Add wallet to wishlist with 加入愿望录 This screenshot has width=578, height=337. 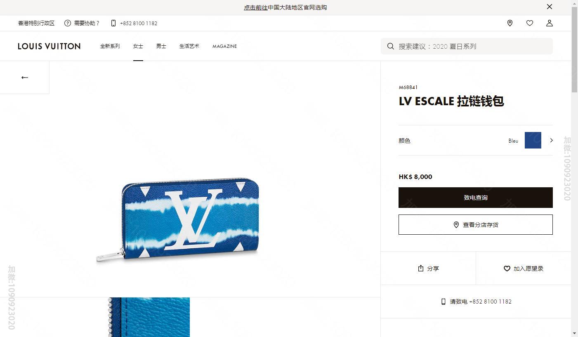pyautogui.click(x=524, y=269)
